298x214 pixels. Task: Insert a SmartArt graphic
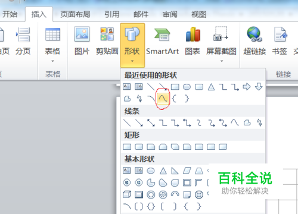click(163, 41)
